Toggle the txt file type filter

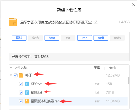pyautogui.click(x=68, y=38)
